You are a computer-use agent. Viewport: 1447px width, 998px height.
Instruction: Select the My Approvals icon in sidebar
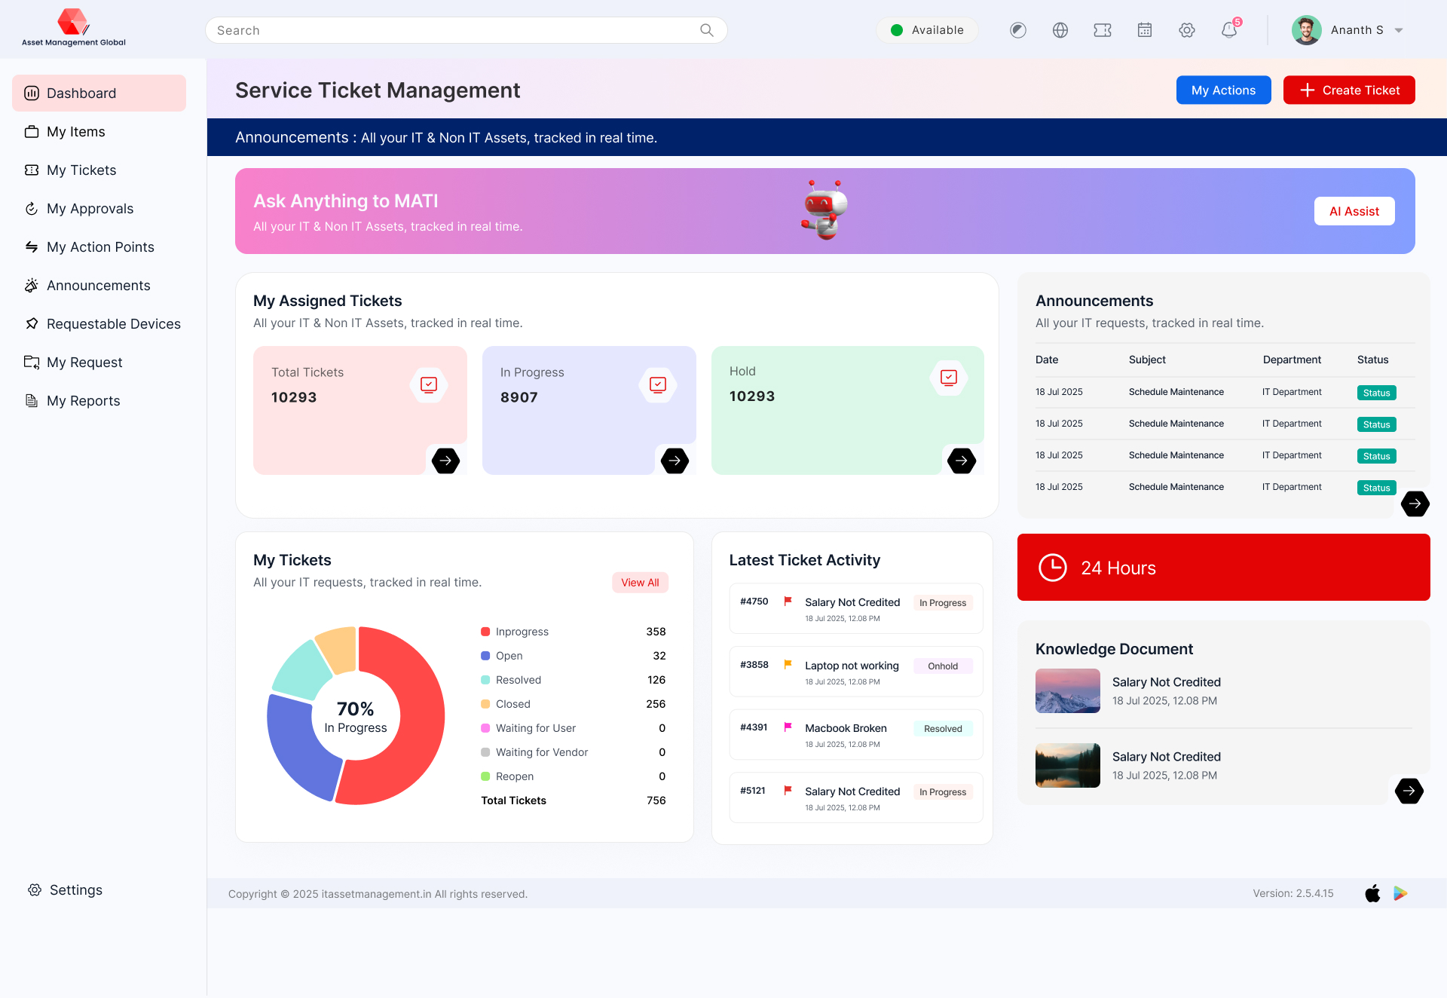(x=32, y=208)
